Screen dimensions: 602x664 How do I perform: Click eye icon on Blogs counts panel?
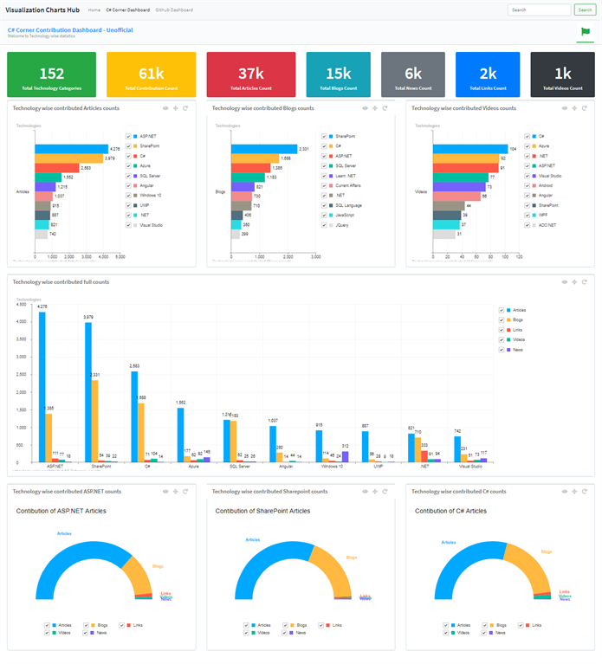(366, 108)
